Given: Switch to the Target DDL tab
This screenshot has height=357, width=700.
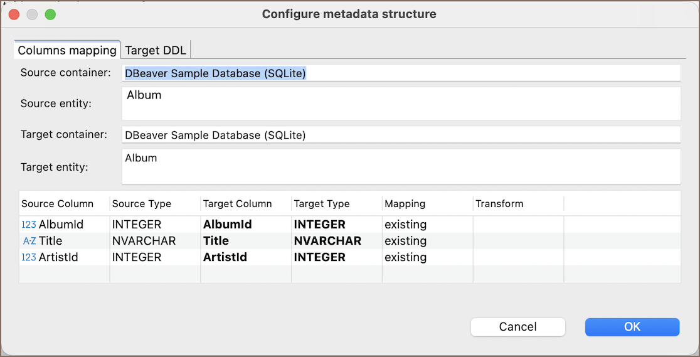Looking at the screenshot, I should coord(156,50).
